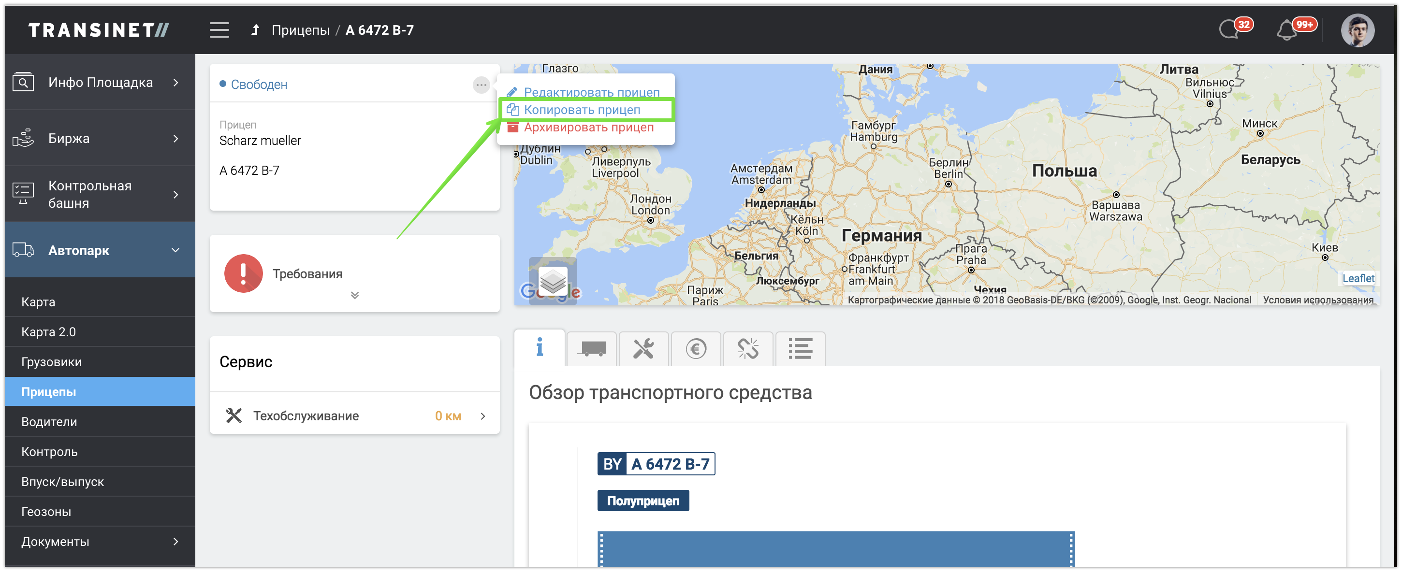Image resolution: width=1402 pixels, height=572 pixels.
Task: Select Копировать прицеп menu option
Action: 582,110
